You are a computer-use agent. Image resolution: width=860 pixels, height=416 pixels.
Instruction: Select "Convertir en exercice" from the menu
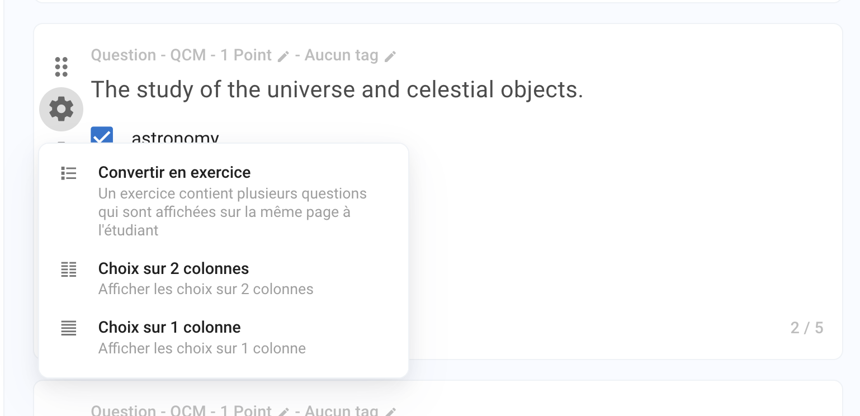174,173
